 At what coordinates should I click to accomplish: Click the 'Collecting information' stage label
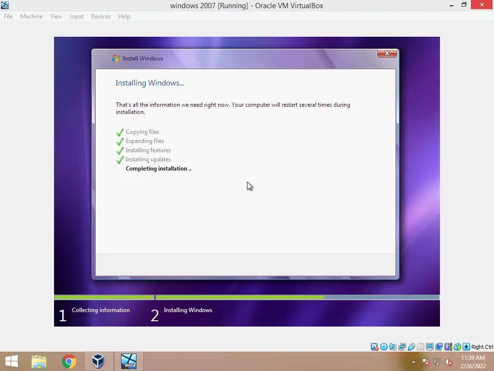click(x=101, y=310)
